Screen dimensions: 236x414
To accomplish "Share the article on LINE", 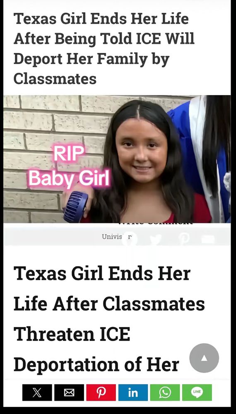I will 197,392.
